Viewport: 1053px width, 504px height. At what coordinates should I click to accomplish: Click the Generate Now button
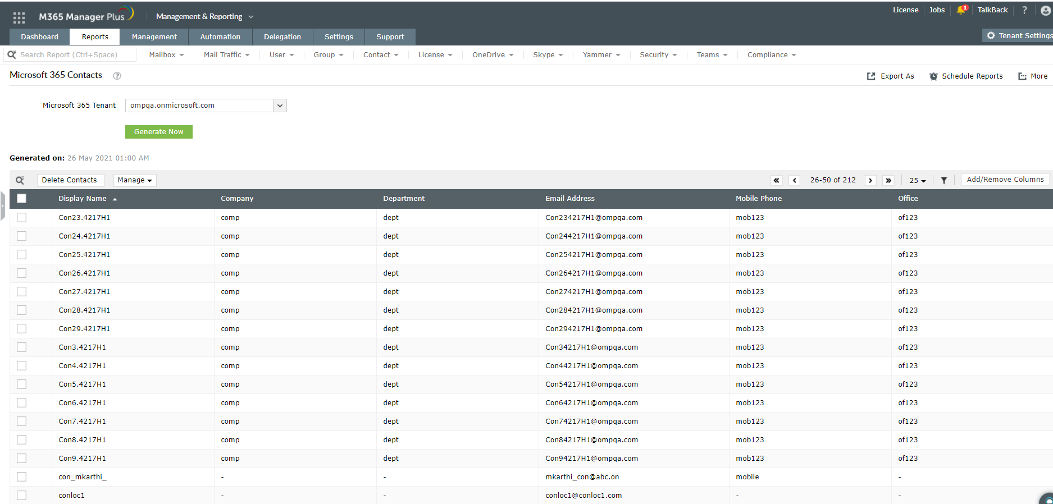point(159,132)
